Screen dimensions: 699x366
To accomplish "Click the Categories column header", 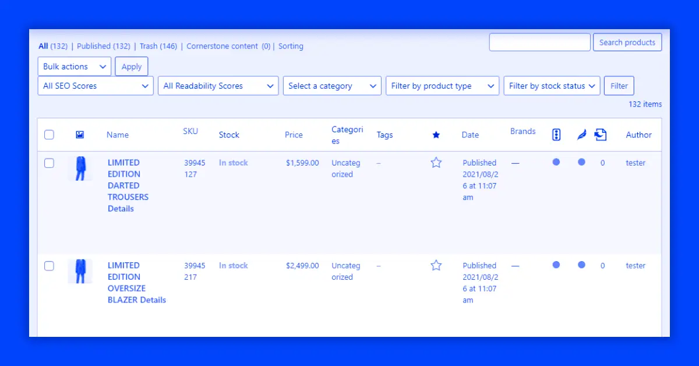I will click(347, 135).
